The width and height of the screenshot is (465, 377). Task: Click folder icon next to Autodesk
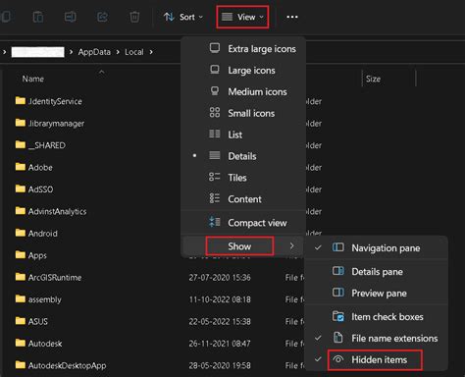(21, 343)
